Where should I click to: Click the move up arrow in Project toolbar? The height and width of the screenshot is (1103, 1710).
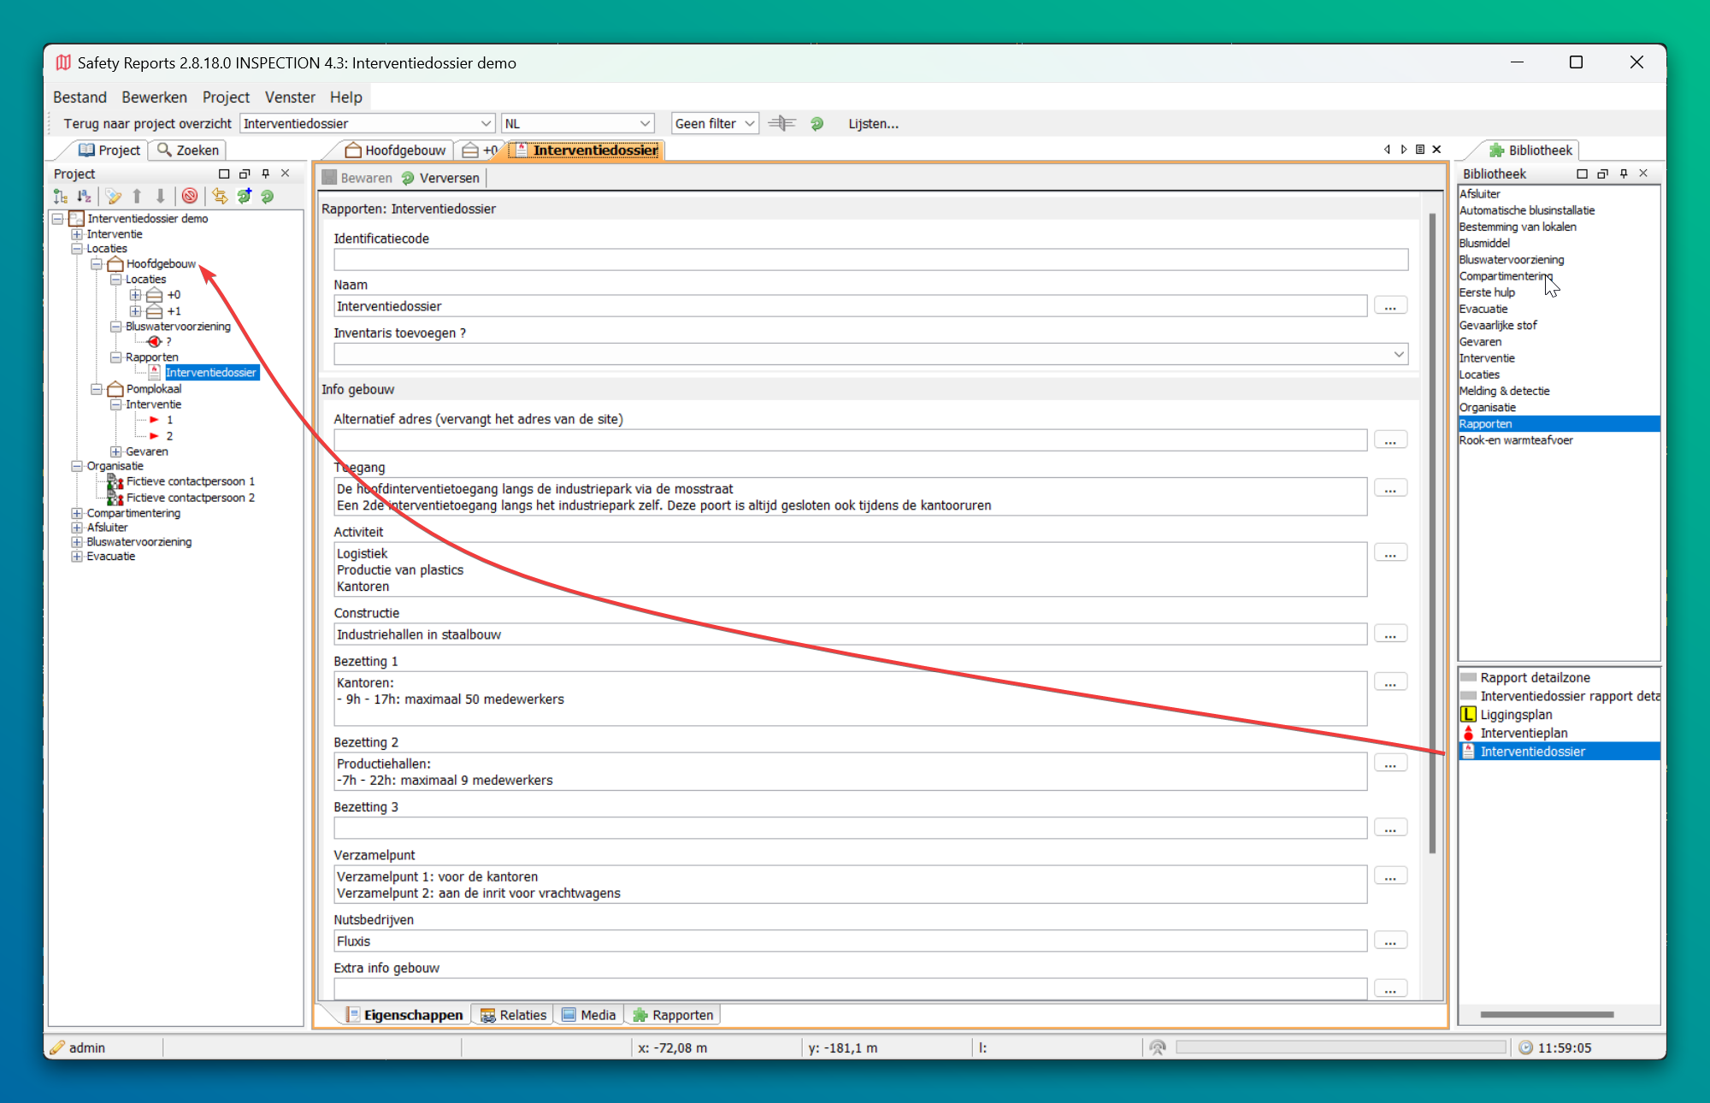point(137,197)
